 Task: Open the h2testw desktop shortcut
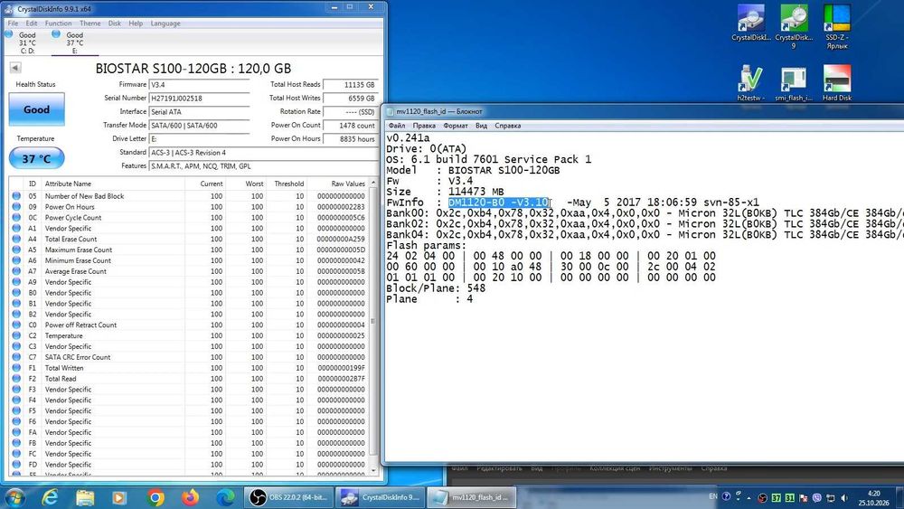click(x=750, y=83)
